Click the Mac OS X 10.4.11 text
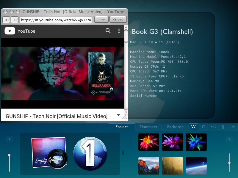Viewport: 238px width, 178px height. click(155, 42)
